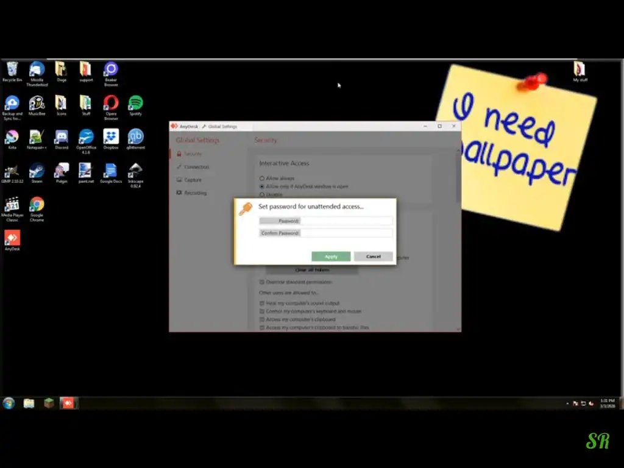
Task: Show hidden system tray icons
Action: pyautogui.click(x=567, y=403)
